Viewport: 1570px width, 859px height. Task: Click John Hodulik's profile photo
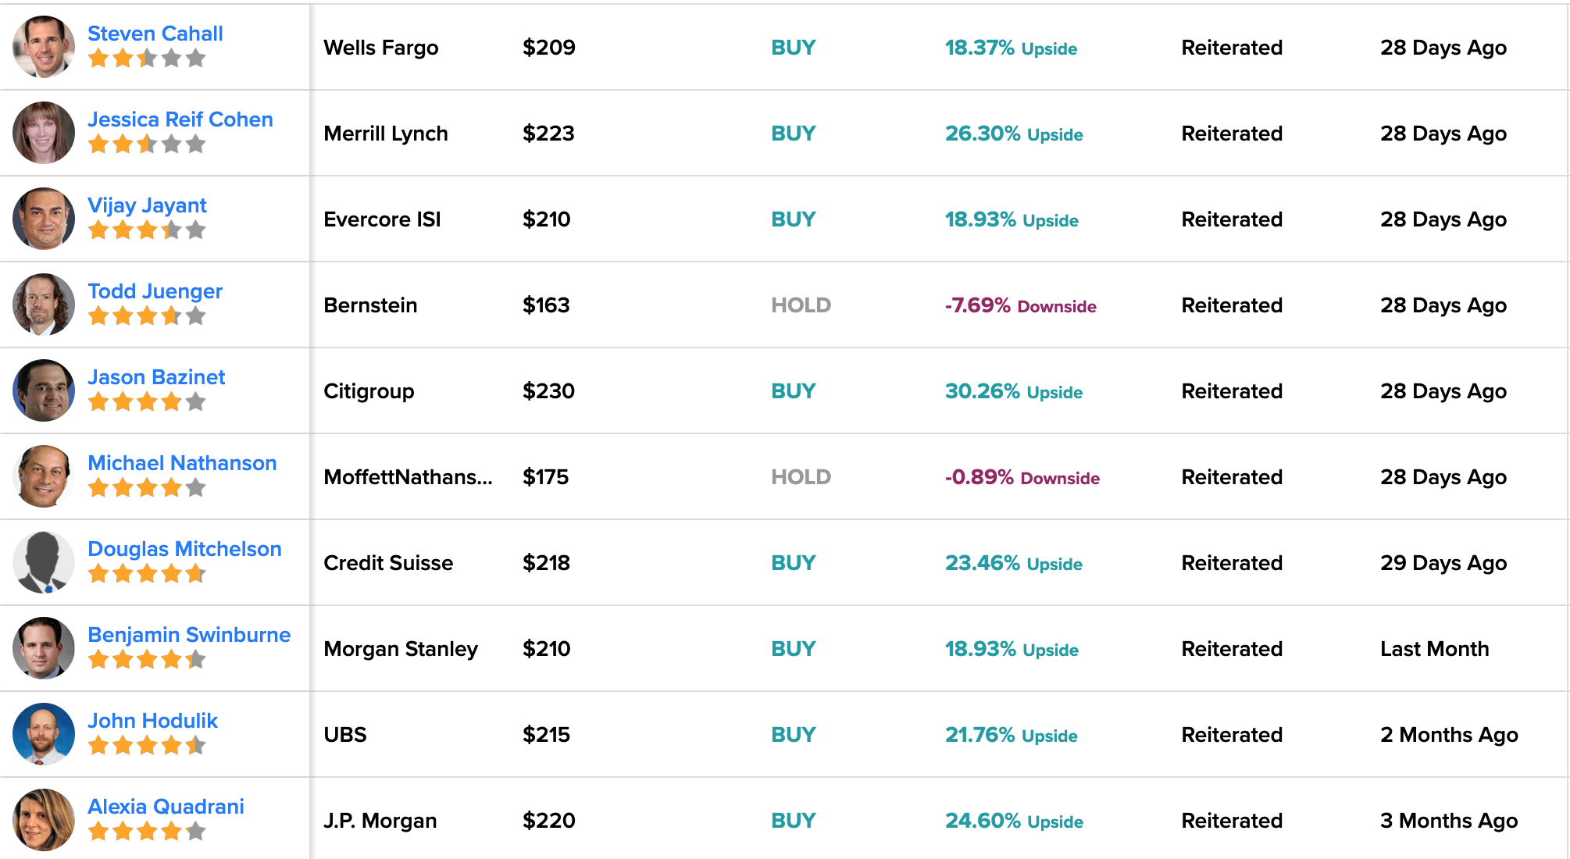pyautogui.click(x=44, y=734)
